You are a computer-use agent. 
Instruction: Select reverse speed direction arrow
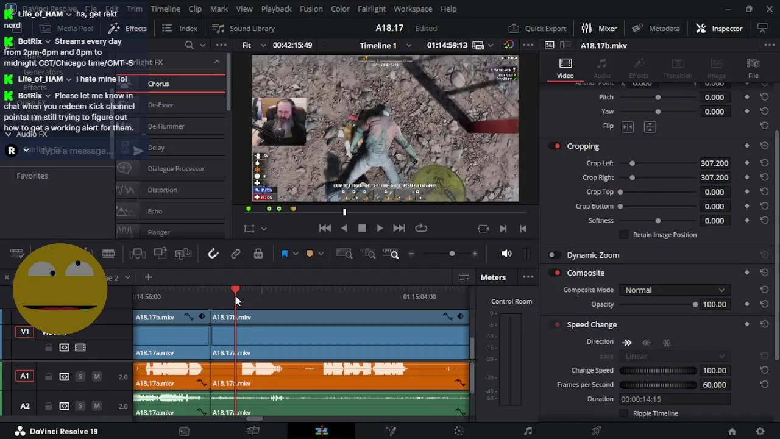tap(647, 343)
